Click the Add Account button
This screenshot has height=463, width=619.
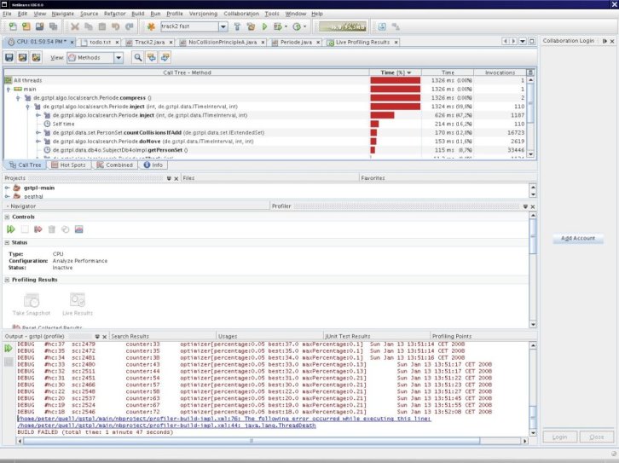click(577, 239)
